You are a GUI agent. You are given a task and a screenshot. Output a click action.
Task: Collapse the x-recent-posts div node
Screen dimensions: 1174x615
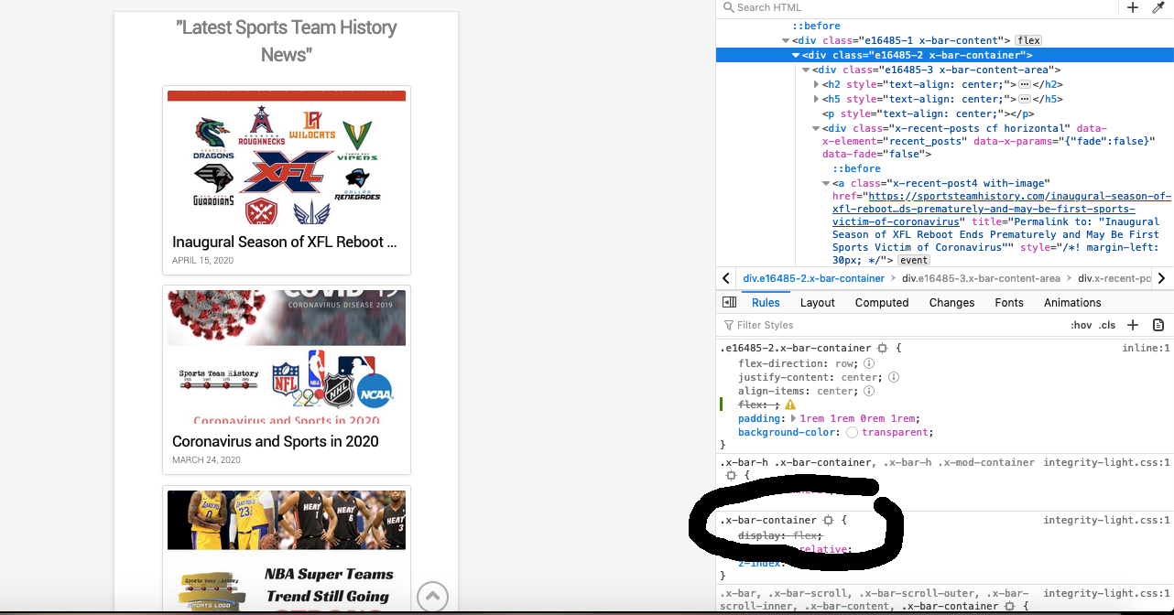tap(816, 129)
